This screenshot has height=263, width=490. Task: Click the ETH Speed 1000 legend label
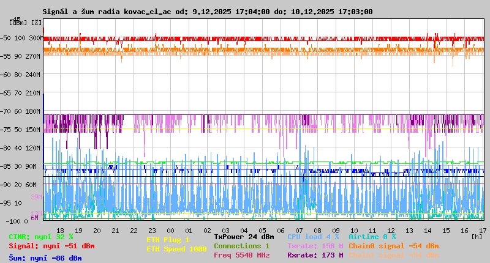coord(176,249)
